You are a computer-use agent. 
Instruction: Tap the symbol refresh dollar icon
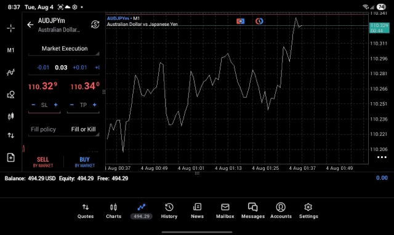[95, 25]
